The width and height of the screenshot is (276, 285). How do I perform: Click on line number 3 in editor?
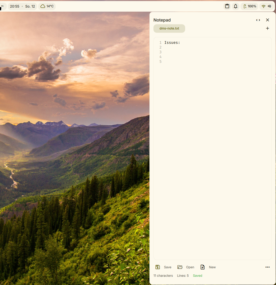pyautogui.click(x=160, y=52)
